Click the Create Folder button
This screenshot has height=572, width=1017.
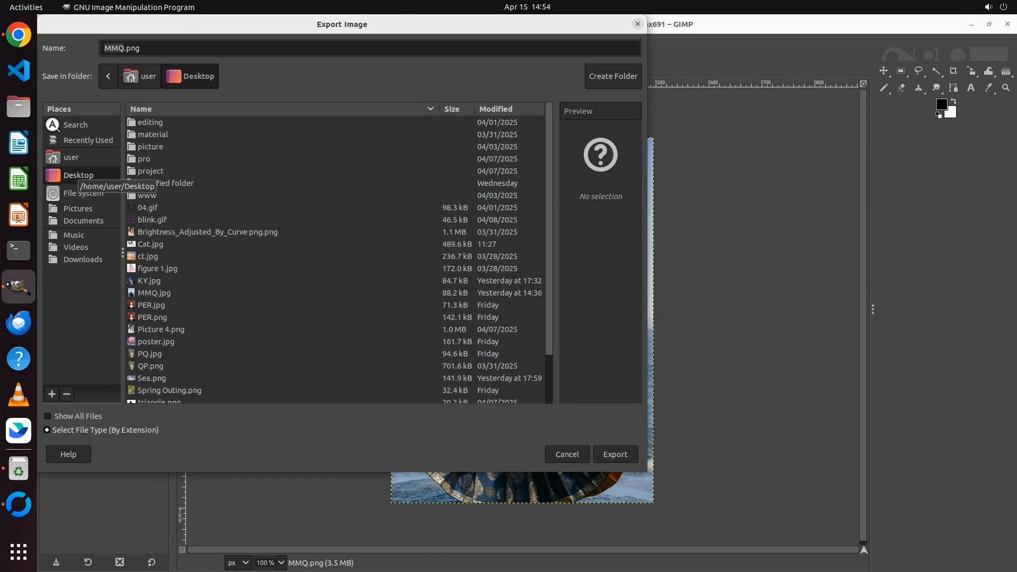click(x=613, y=76)
